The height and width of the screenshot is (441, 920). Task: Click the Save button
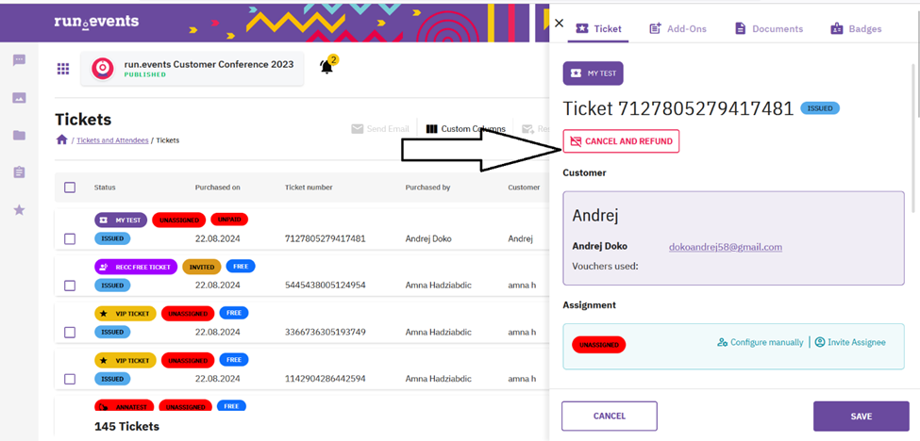pyautogui.click(x=861, y=416)
